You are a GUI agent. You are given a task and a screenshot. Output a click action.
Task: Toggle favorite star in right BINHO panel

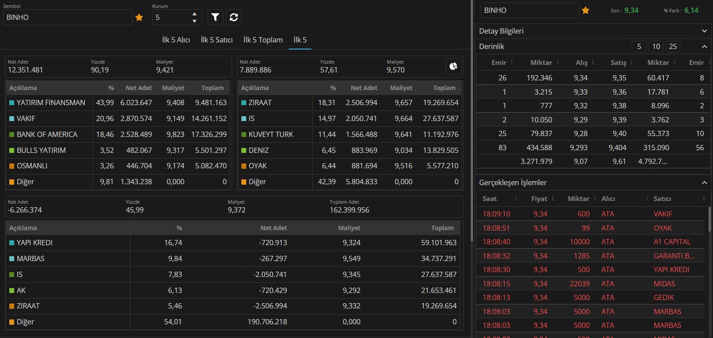pos(586,11)
